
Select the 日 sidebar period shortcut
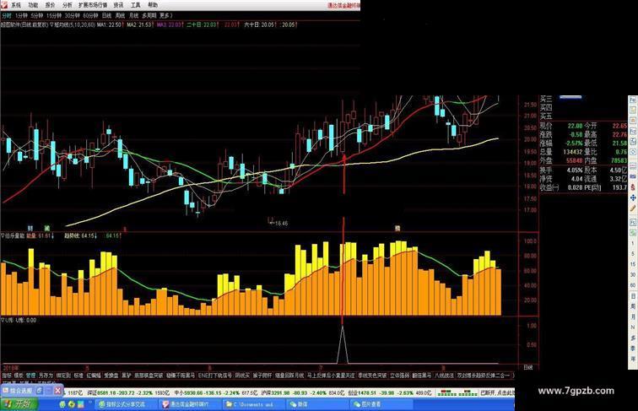[633, 296]
